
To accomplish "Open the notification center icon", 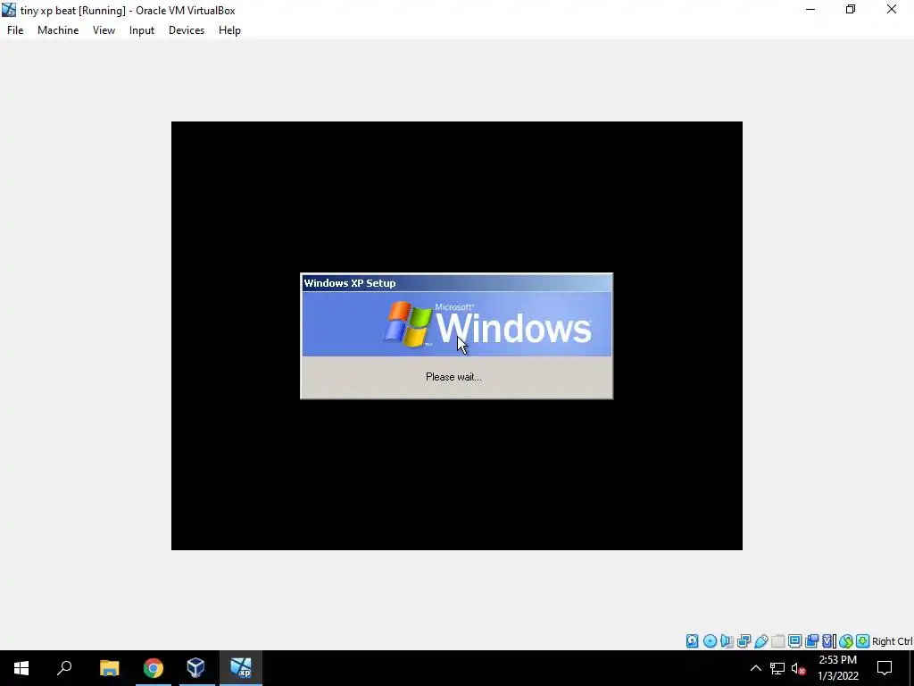I will coord(885,668).
